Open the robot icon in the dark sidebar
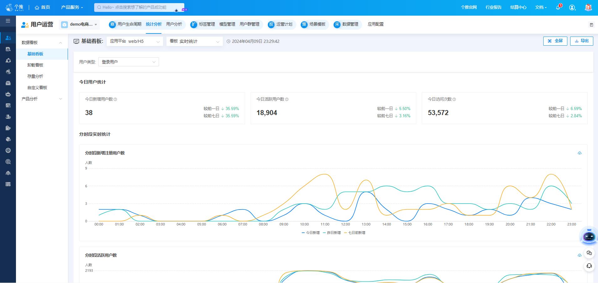 point(8,94)
